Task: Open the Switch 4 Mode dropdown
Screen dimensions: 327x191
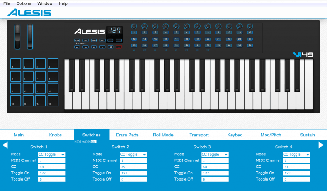Action: click(296, 154)
